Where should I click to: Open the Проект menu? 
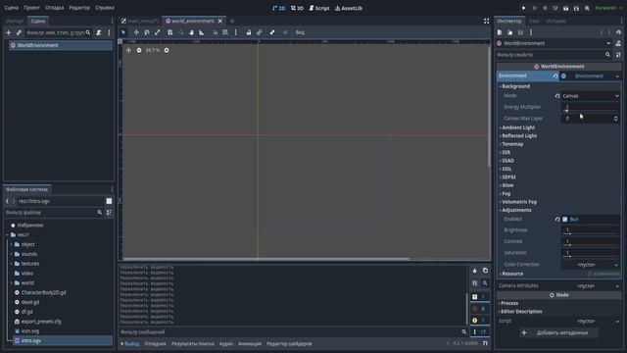tap(31, 8)
